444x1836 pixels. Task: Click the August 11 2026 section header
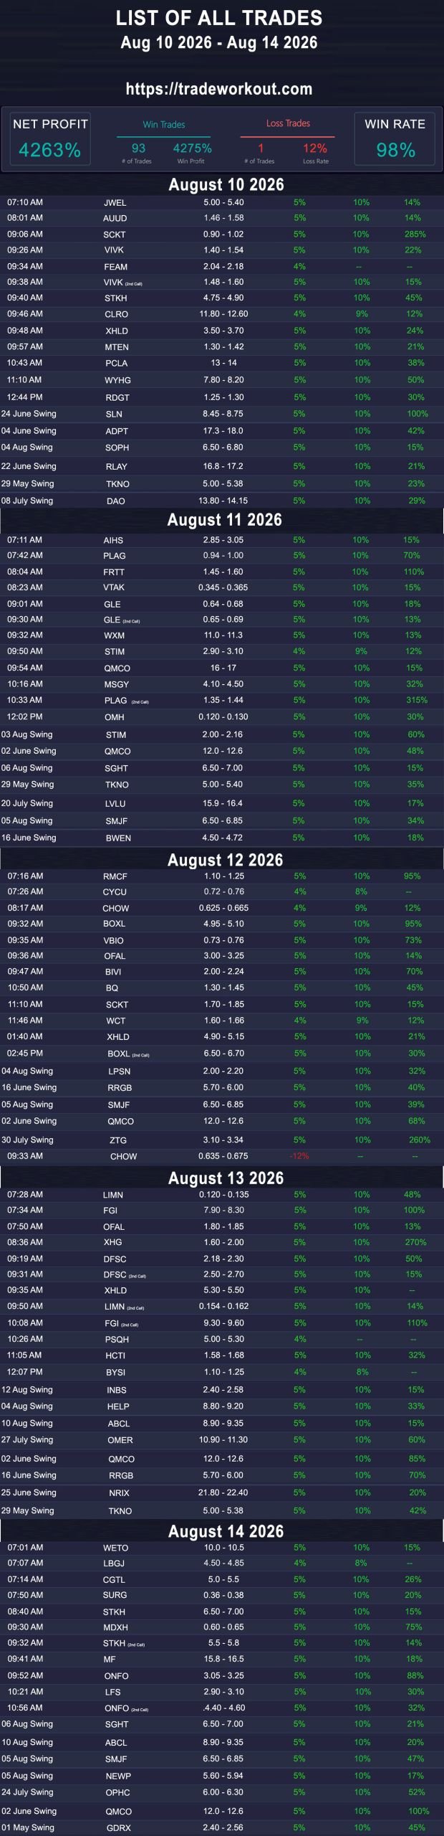click(225, 520)
